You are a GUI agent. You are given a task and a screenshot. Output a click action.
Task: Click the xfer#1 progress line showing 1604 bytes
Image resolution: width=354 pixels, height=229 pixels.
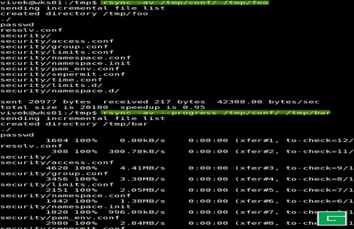pyautogui.click(x=200, y=140)
